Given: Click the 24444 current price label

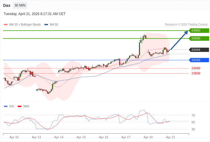Looking at the screenshot, I should [x=199, y=50].
